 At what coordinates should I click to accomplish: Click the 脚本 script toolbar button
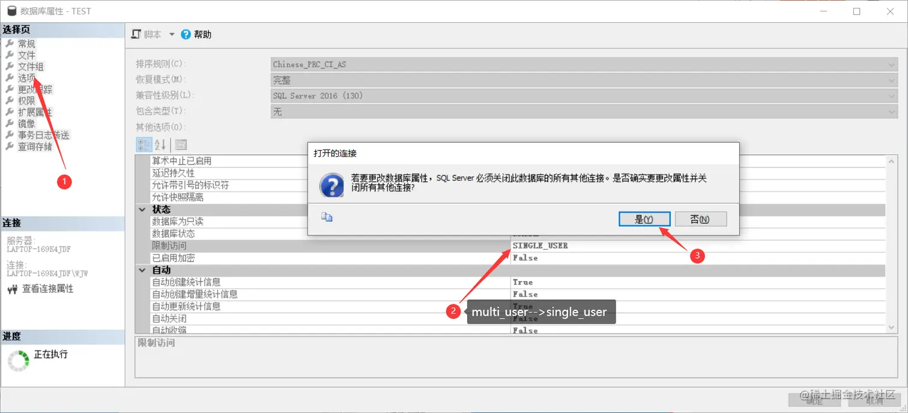[x=147, y=34]
